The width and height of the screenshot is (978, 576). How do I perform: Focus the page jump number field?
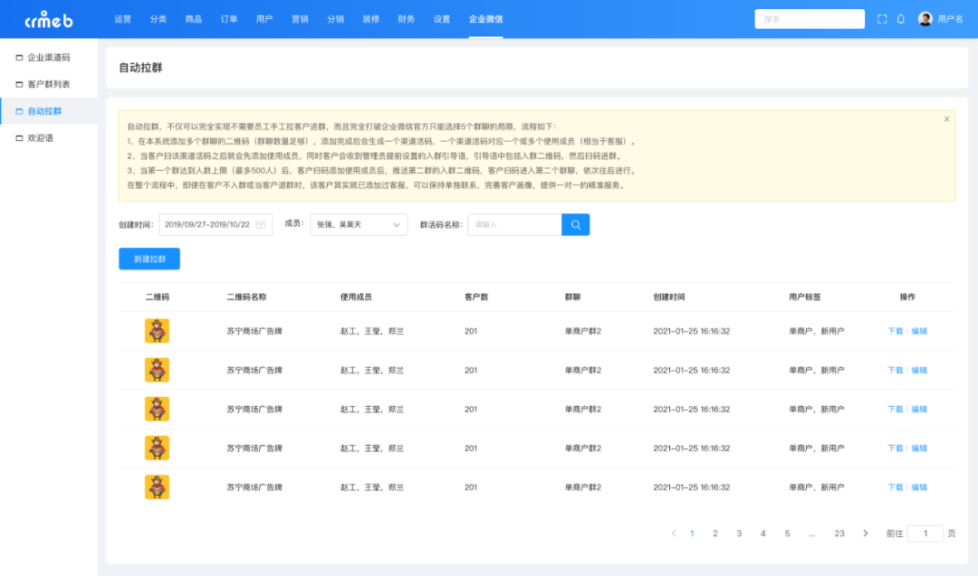(925, 533)
